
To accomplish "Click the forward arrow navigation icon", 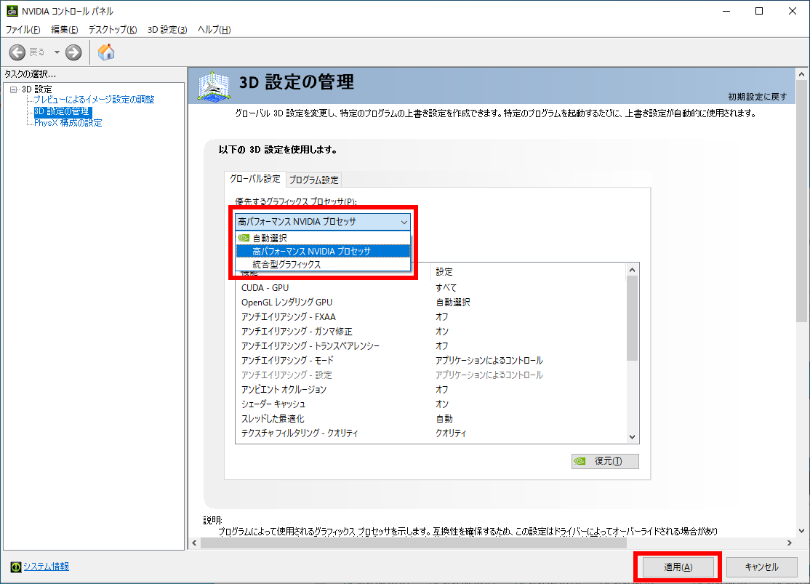I will pos(73,52).
